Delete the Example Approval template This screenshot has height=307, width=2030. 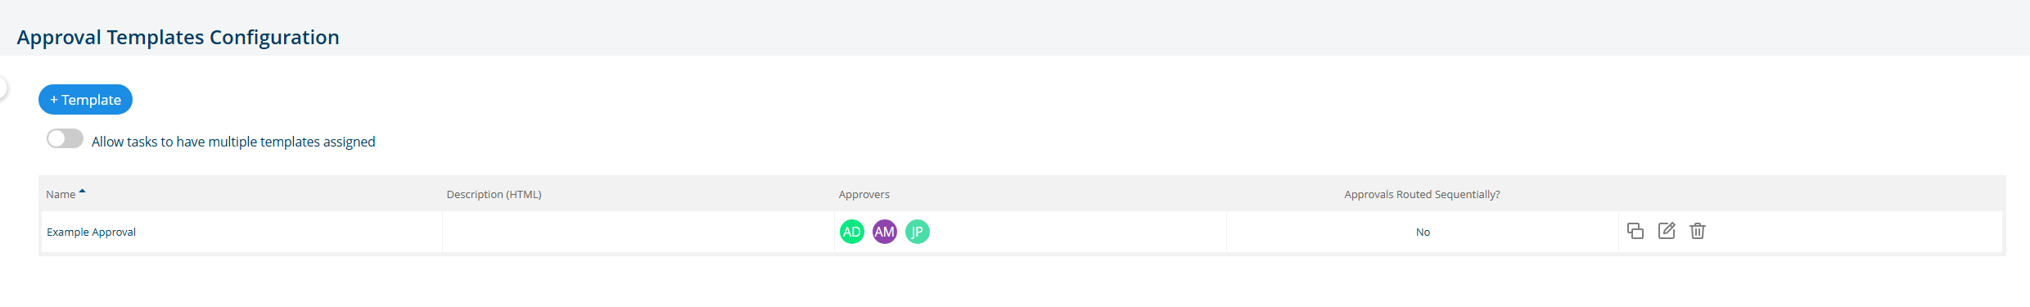(x=1698, y=231)
